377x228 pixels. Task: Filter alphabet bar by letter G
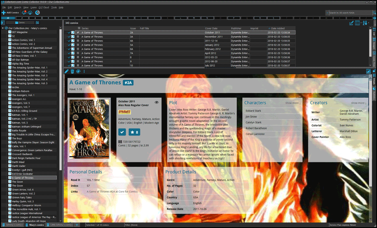114,18
